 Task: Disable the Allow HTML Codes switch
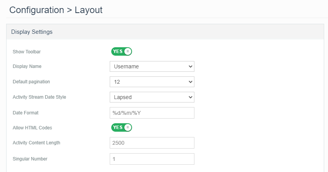point(121,127)
